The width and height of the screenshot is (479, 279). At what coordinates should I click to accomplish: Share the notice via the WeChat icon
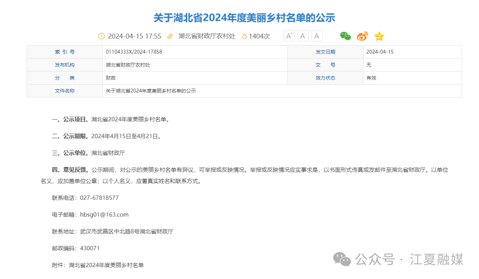click(345, 36)
